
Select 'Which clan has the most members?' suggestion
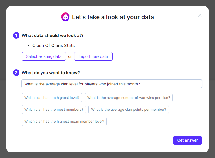pos(54,109)
